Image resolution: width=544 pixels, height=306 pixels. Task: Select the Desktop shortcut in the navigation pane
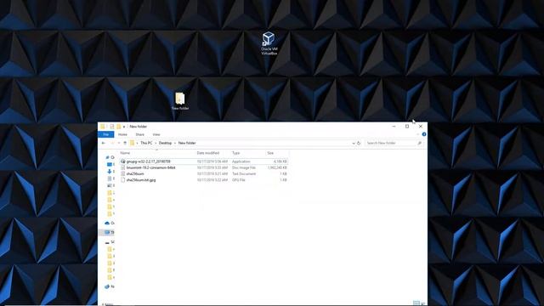110,164
